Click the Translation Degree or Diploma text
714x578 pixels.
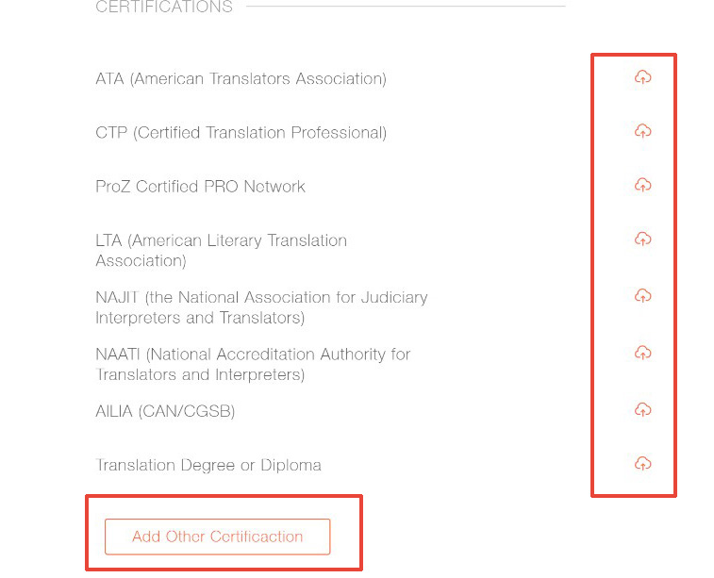pos(208,465)
